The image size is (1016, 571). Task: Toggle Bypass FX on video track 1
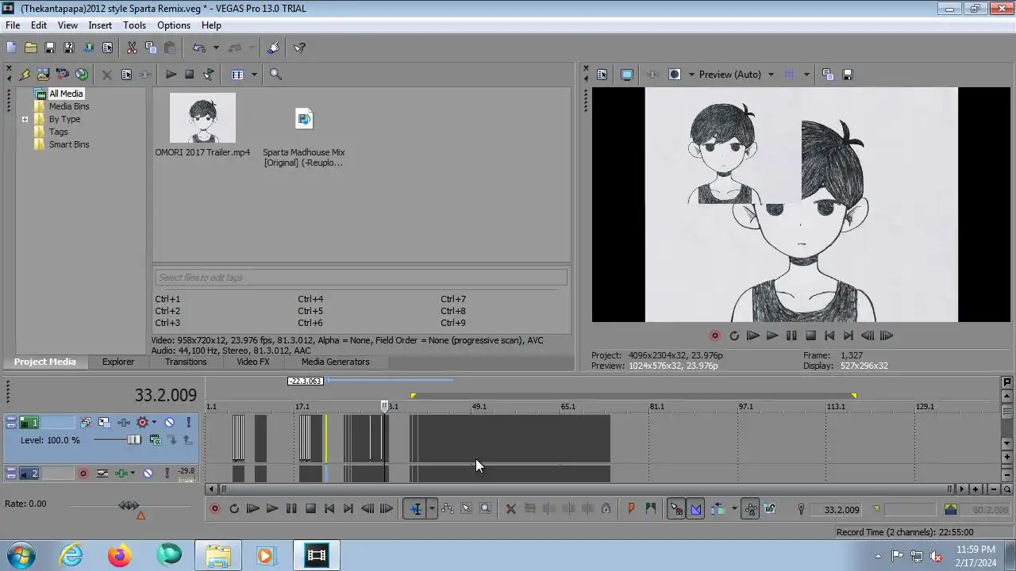tap(86, 423)
